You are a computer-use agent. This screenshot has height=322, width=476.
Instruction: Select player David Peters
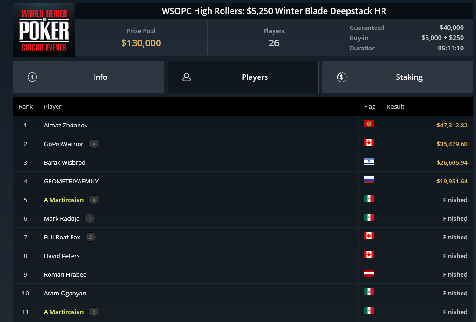(x=62, y=256)
